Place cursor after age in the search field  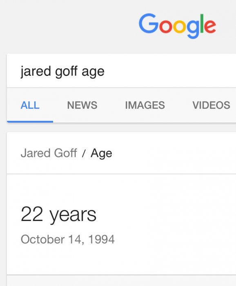pos(105,71)
